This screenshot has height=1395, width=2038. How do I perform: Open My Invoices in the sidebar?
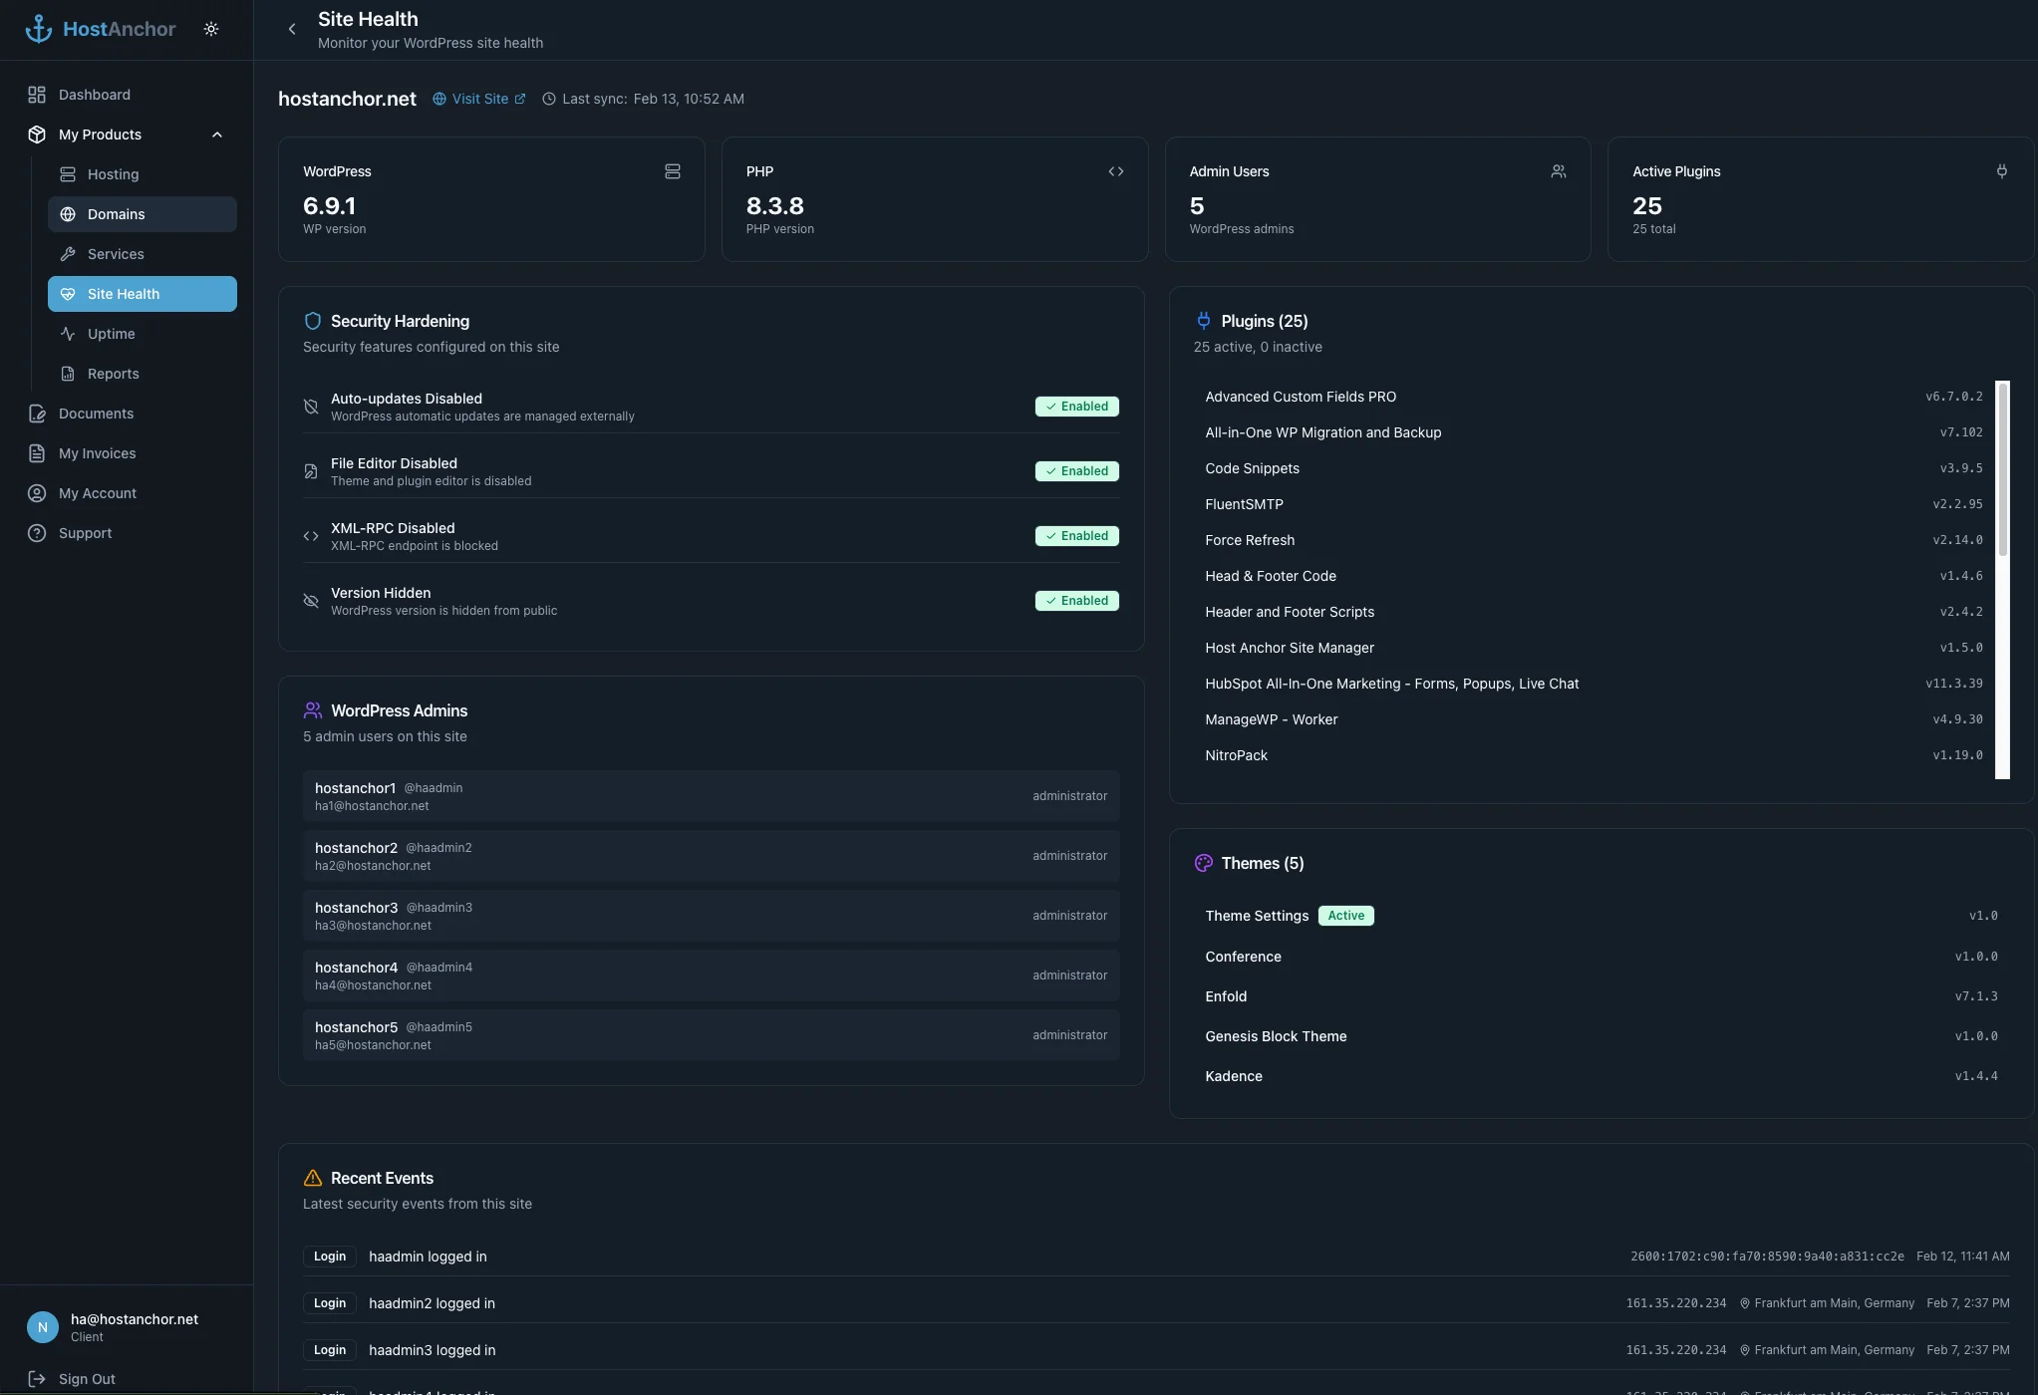tap(127, 453)
